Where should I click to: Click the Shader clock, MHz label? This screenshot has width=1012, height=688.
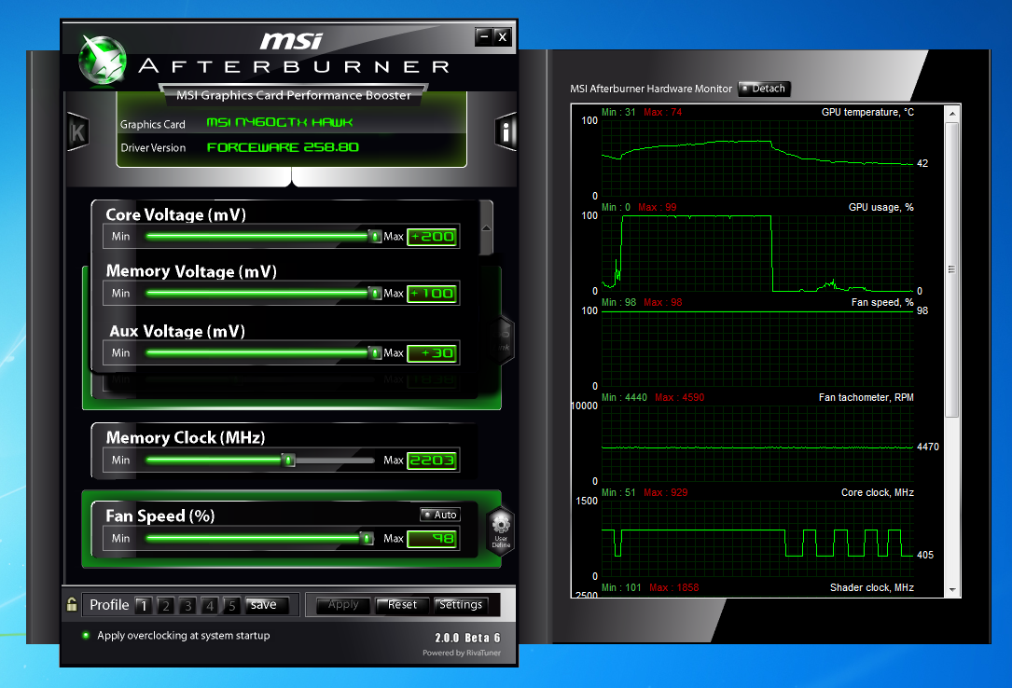[871, 587]
